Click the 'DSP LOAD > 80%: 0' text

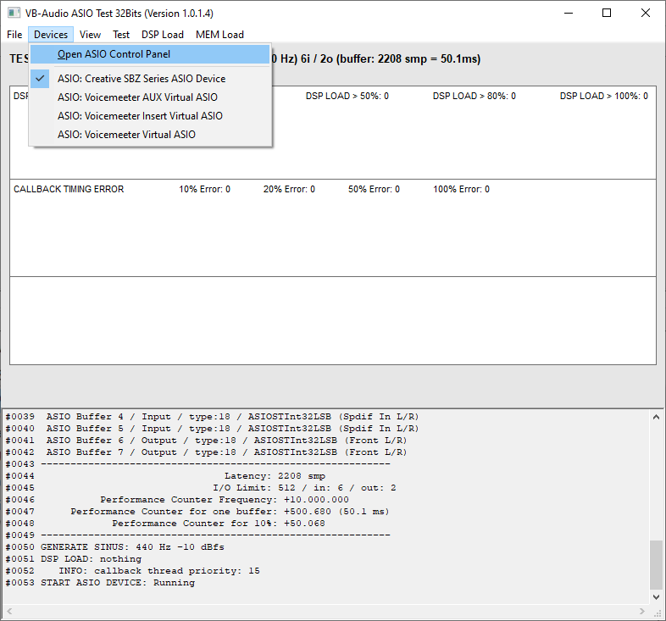point(474,96)
